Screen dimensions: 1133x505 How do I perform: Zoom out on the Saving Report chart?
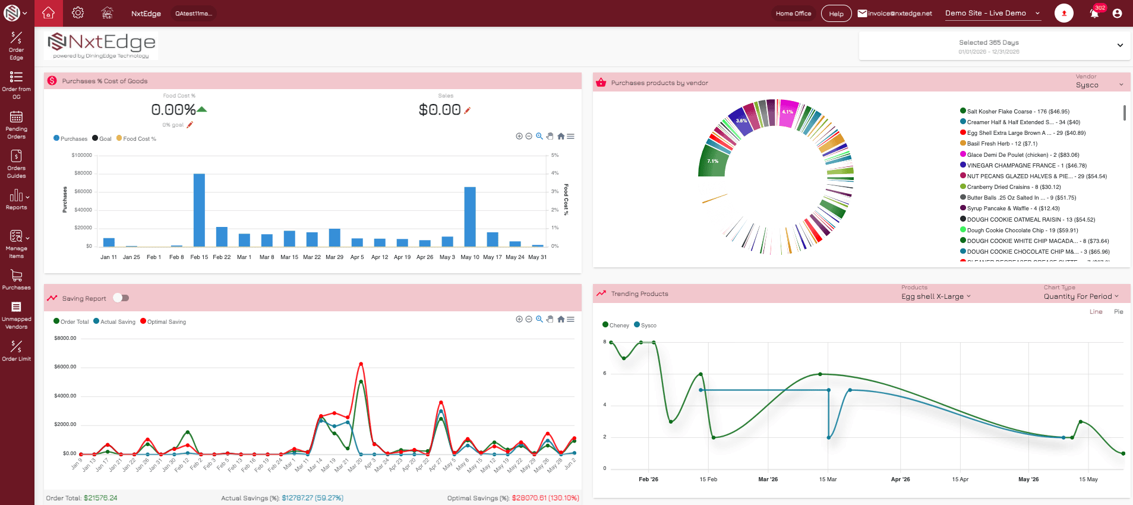[529, 319]
